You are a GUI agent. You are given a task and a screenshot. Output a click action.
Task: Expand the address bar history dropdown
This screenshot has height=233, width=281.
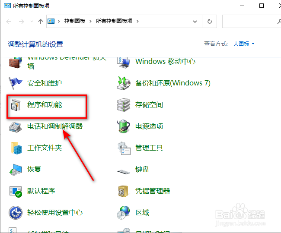coord(195,22)
